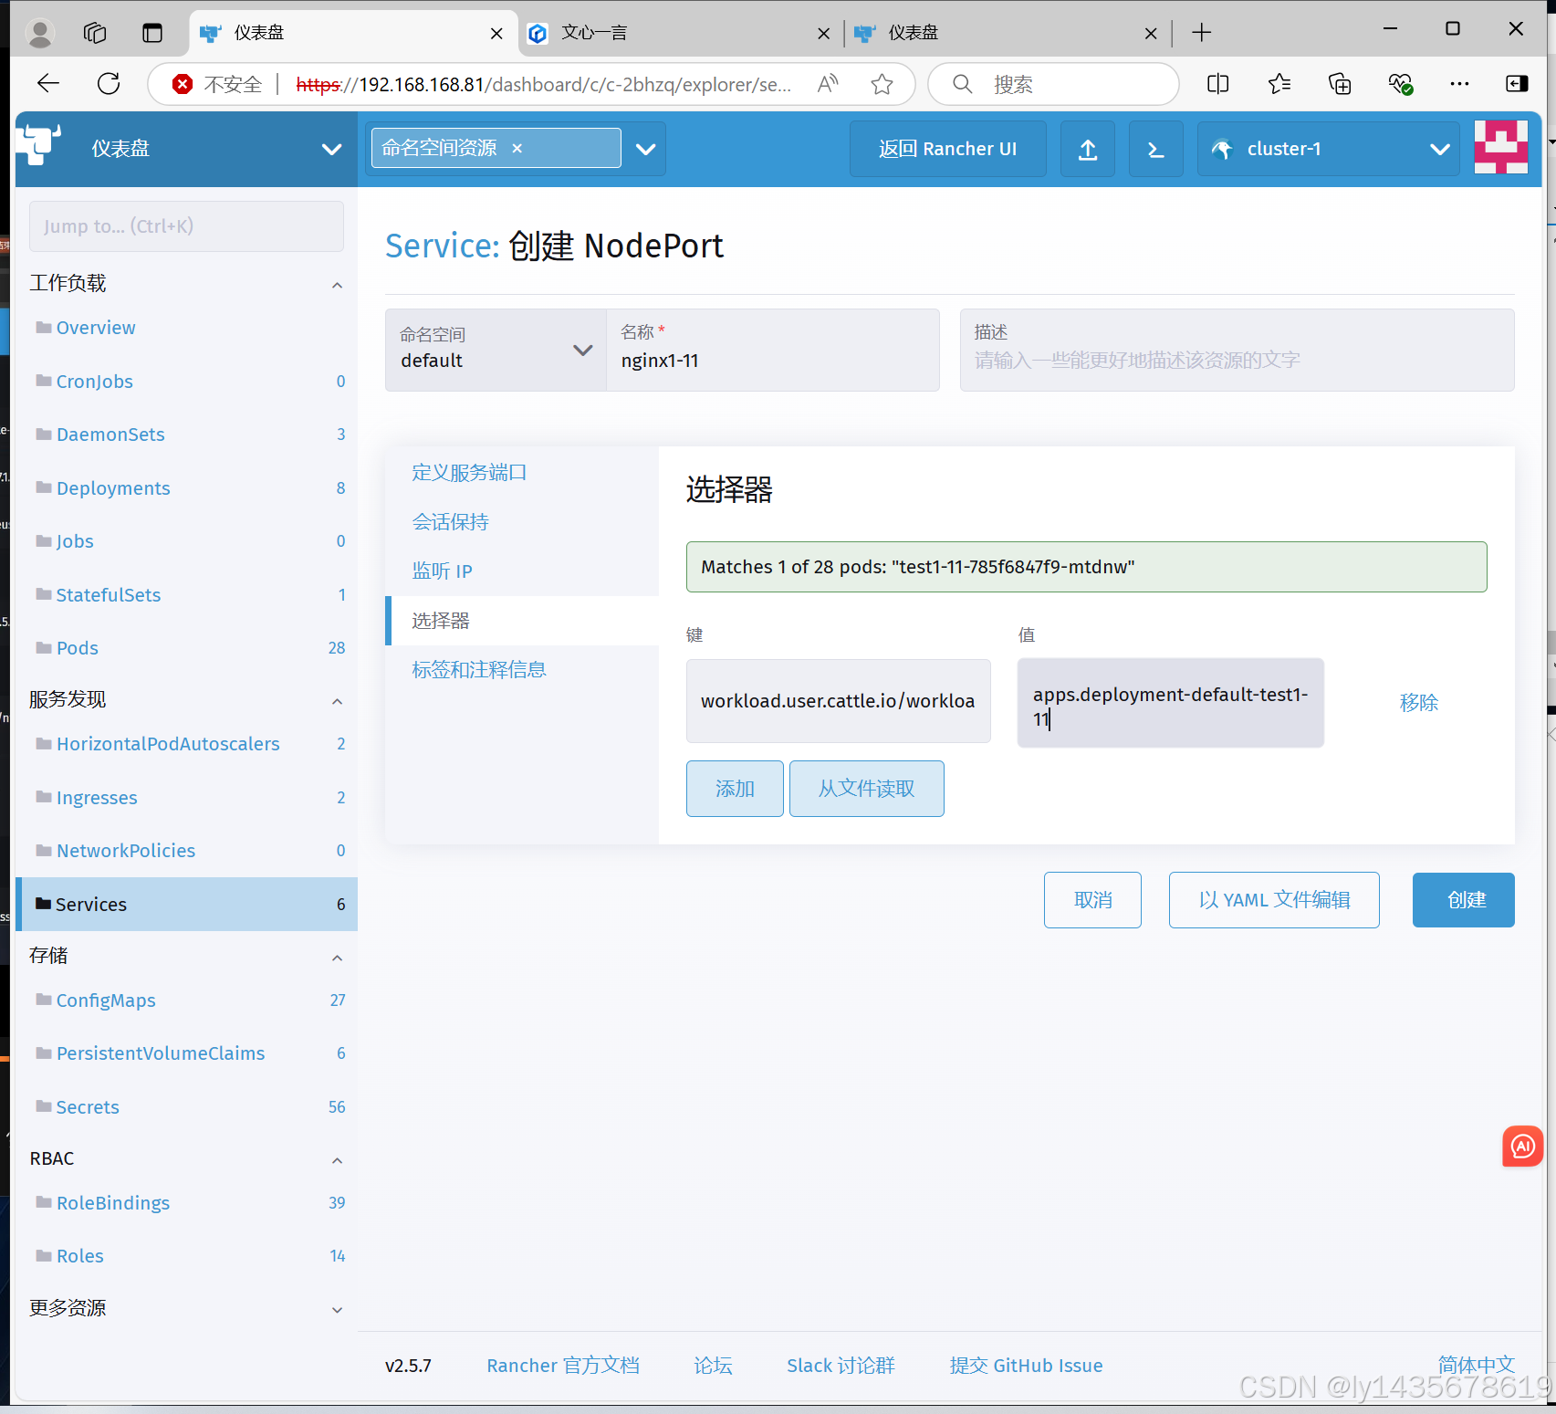The width and height of the screenshot is (1556, 1414).
Task: Switch to the 定义服务端口 tab
Action: point(469,473)
